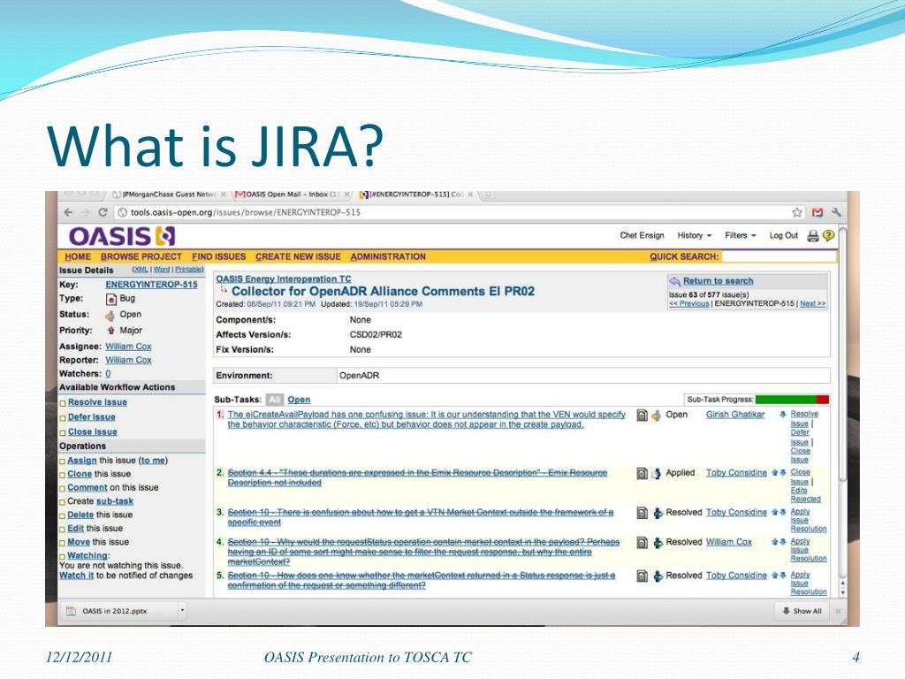Click the move arrows on sub-task 2 row
The image size is (905, 679).
tap(780, 473)
